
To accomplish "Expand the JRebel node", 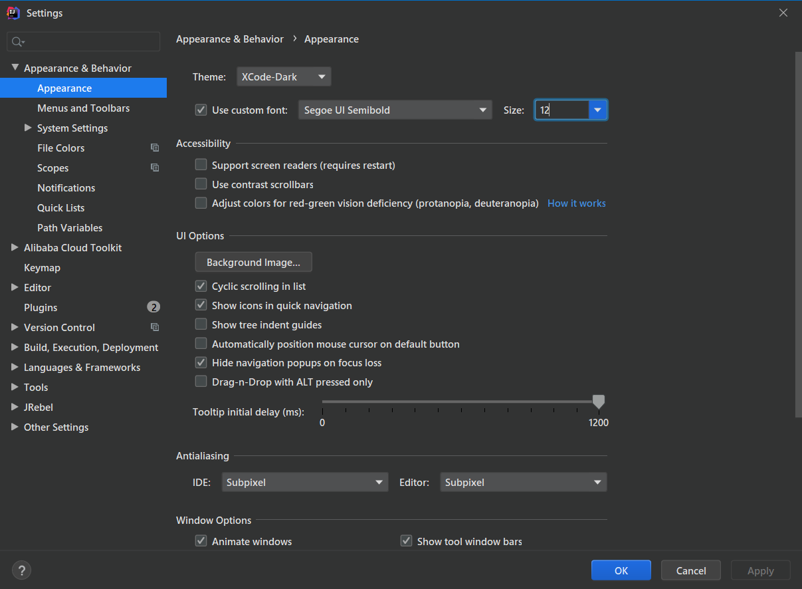I will tap(15, 407).
